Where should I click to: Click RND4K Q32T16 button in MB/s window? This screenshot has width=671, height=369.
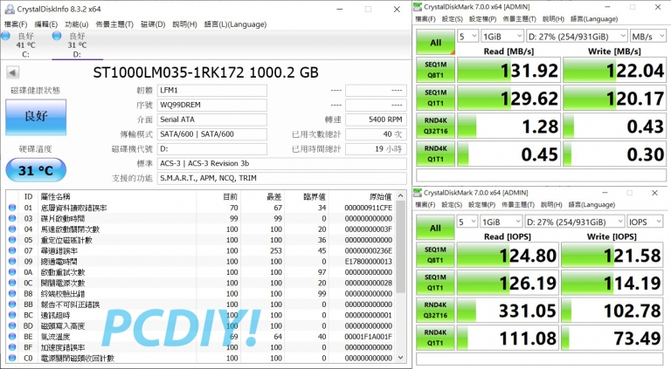coord(436,126)
